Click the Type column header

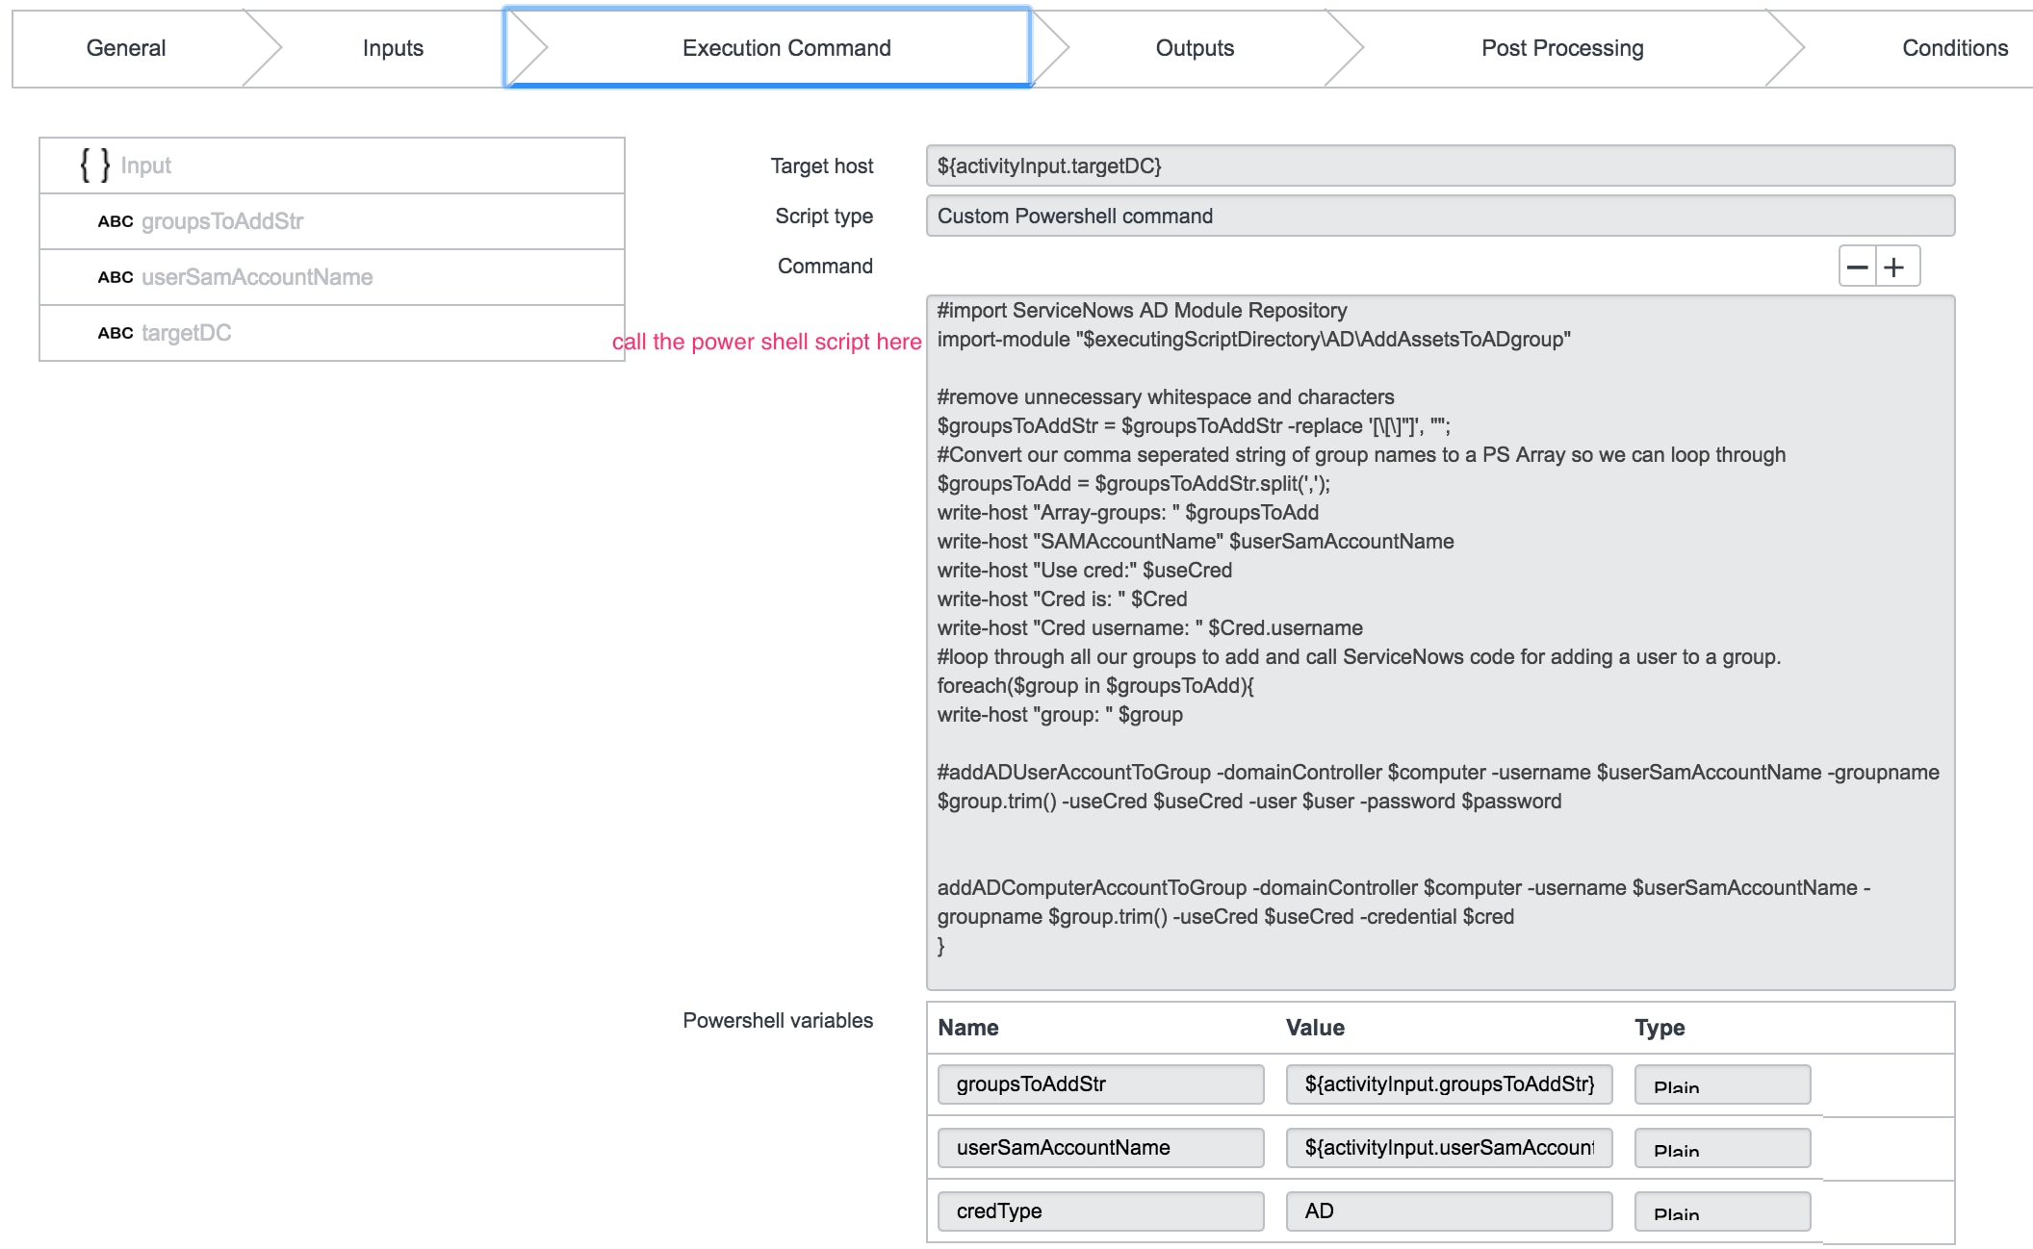point(1660,1028)
